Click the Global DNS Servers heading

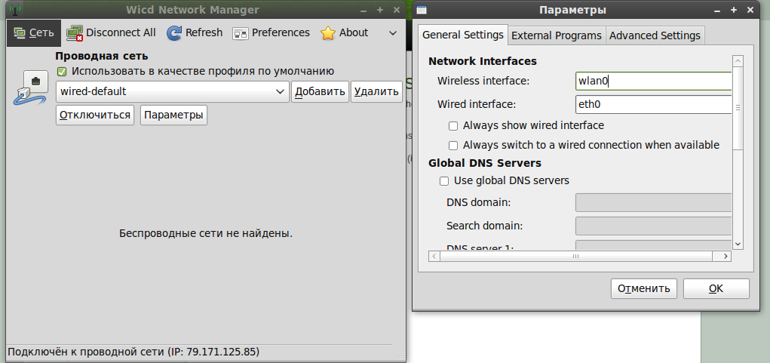click(485, 163)
